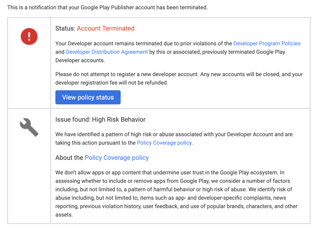Click the "About the" heading text
The image size is (317, 229).
click(x=69, y=158)
